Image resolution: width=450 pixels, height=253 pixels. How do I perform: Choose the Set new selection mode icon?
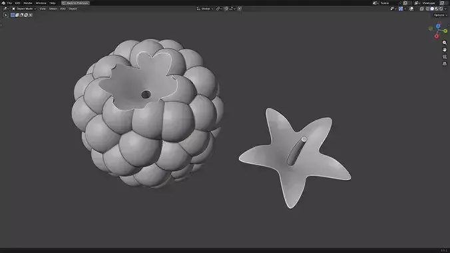13,15
